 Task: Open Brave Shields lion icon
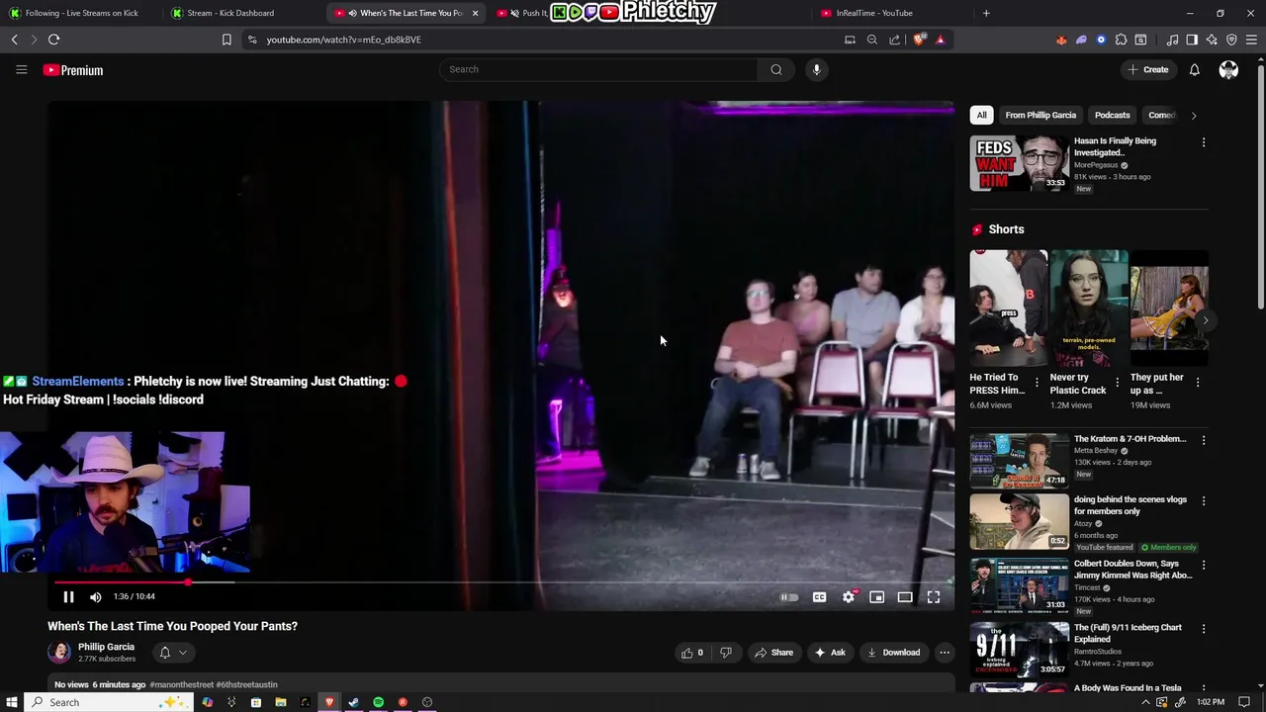pyautogui.click(x=919, y=40)
